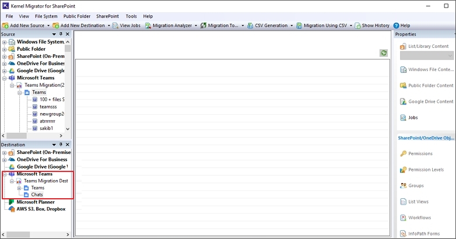Open View Jobs from the toolbar
The image size is (456, 239).
click(x=127, y=26)
